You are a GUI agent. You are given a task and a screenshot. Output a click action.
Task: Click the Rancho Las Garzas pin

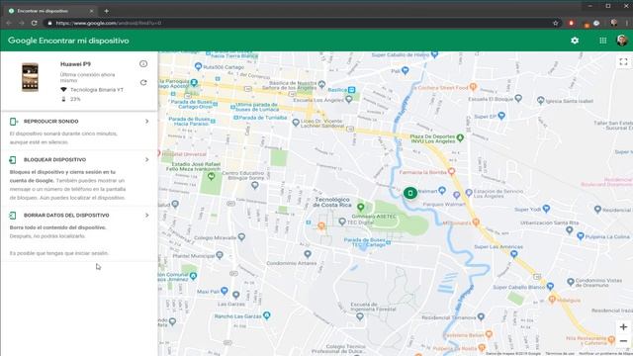(x=266, y=315)
